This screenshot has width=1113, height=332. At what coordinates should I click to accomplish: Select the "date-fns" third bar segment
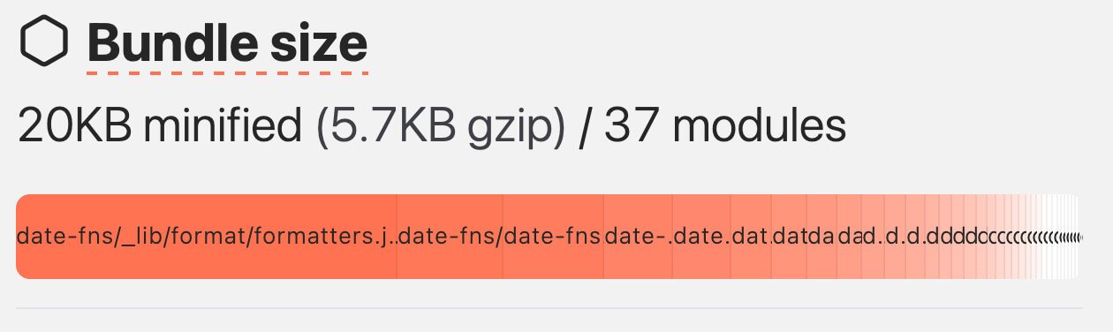(x=553, y=237)
